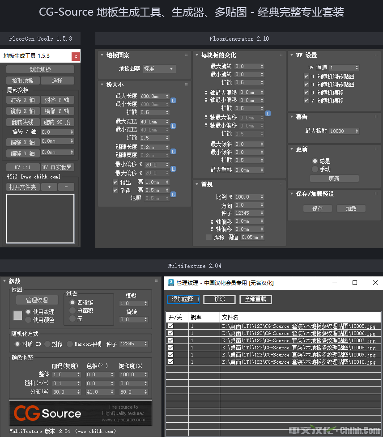Click the L lock icon beside 最小长度 spinner
This screenshot has width=383, height=437.
click(x=173, y=100)
